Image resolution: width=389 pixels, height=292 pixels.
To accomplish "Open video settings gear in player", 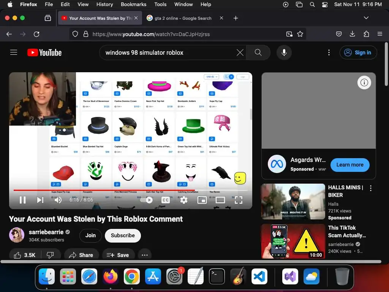I will (x=183, y=200).
